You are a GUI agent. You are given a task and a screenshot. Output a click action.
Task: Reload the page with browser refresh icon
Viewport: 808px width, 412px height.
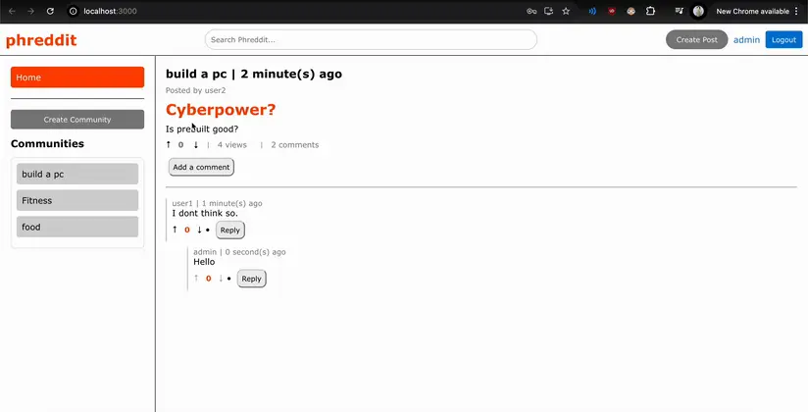50,11
